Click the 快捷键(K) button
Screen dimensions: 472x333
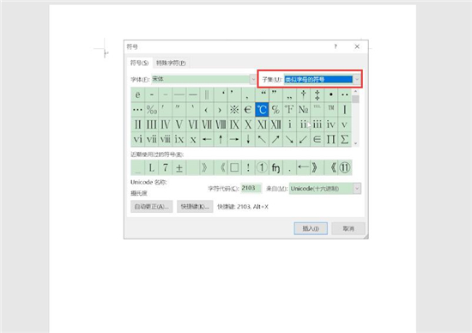195,207
